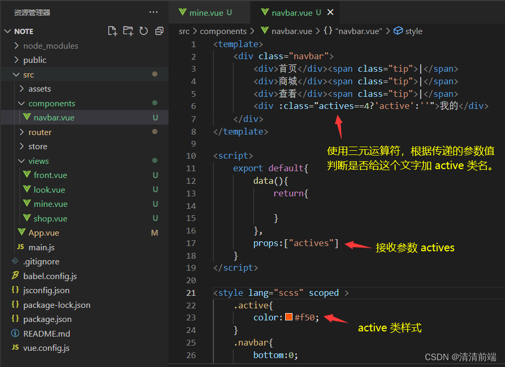Collapse all folders in explorer
This screenshot has height=367, width=505.
[159, 31]
